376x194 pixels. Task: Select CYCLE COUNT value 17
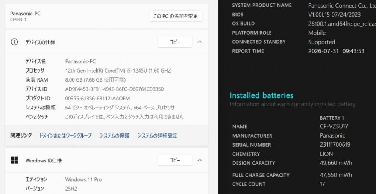pyautogui.click(x=323, y=184)
